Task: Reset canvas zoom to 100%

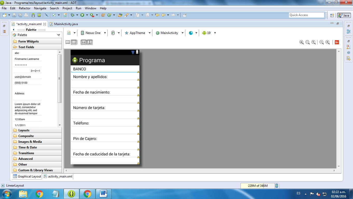Action: [x=314, y=42]
